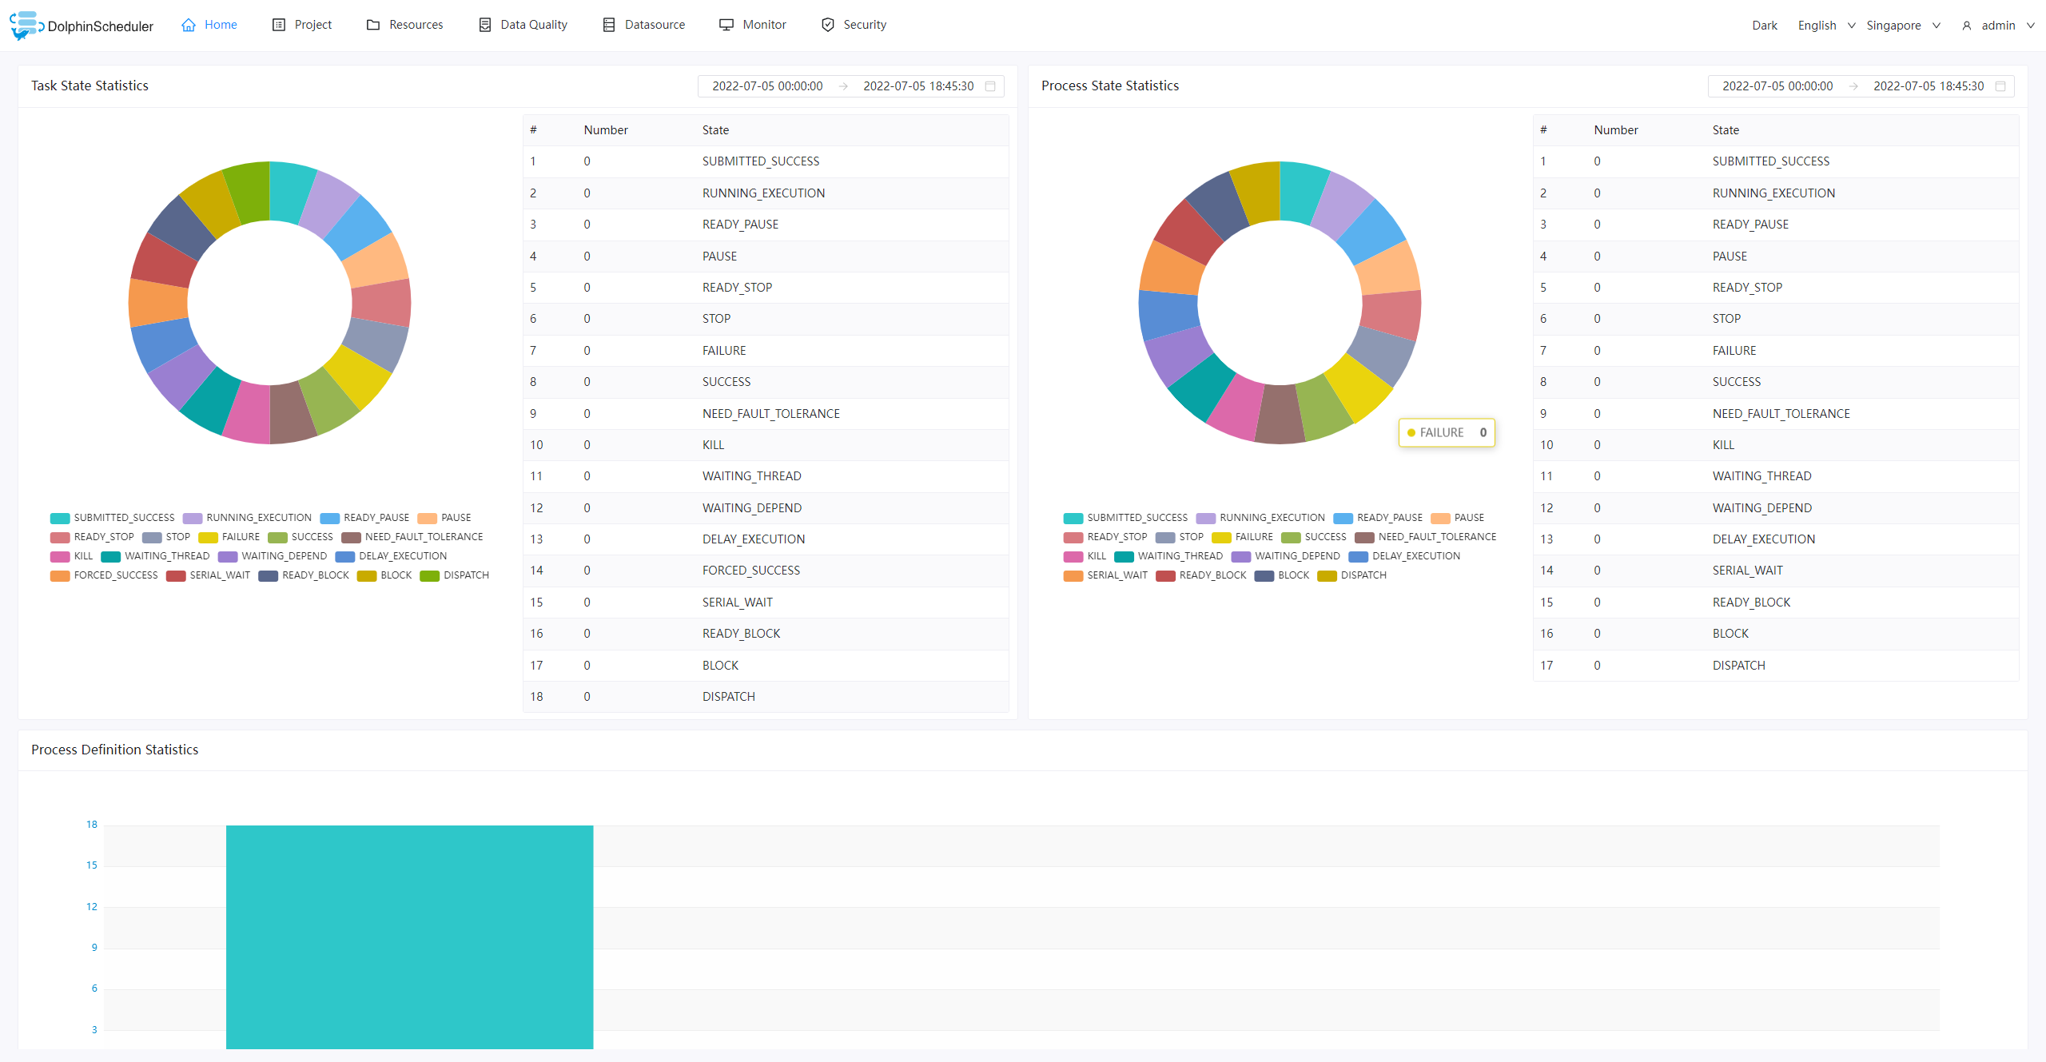Screen dimensions: 2046x1062
Task: Select the Project icon in the navigation bar
Action: [x=278, y=25]
